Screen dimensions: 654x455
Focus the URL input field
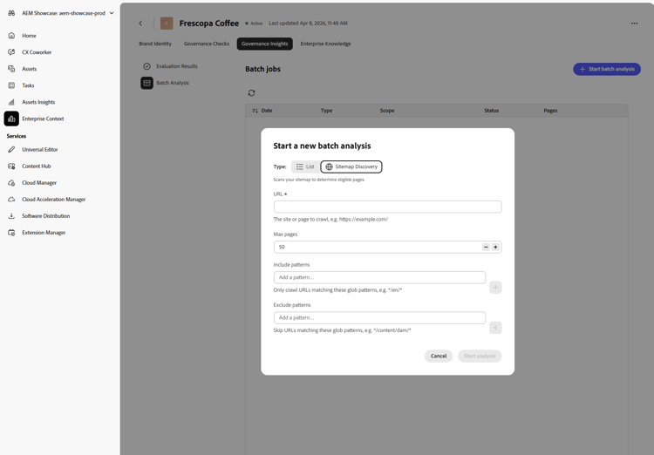(387, 207)
